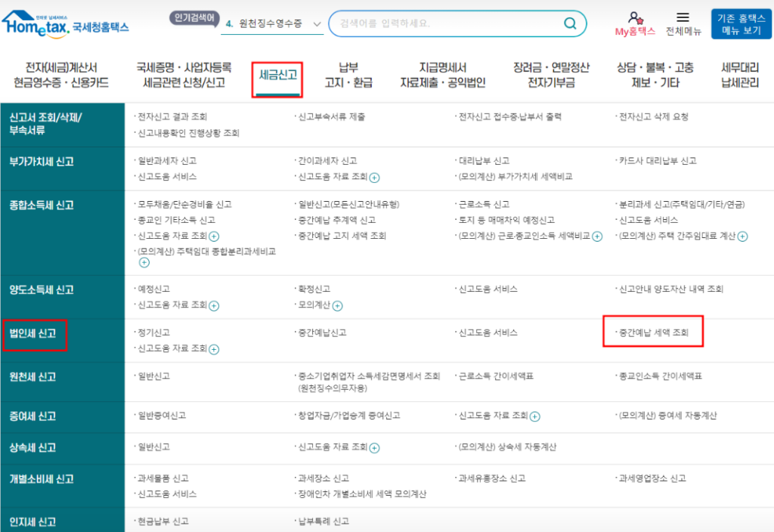774x532 pixels.
Task: Open the 전체메뉴 hamburger icon
Action: click(x=683, y=18)
